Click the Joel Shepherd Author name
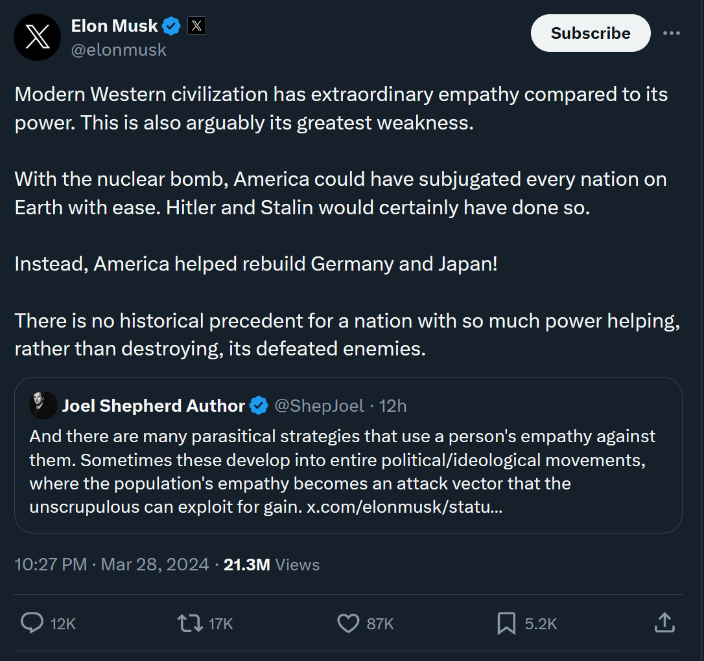The height and width of the screenshot is (661, 704). [153, 405]
